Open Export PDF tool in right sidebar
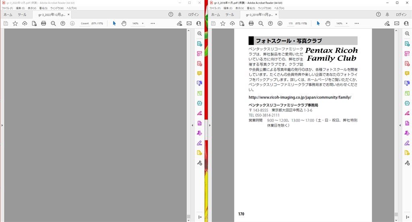This screenshot has width=412, height=222. tap(407, 44)
